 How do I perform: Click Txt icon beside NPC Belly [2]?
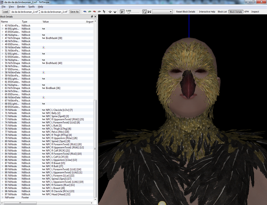click(x=43, y=113)
